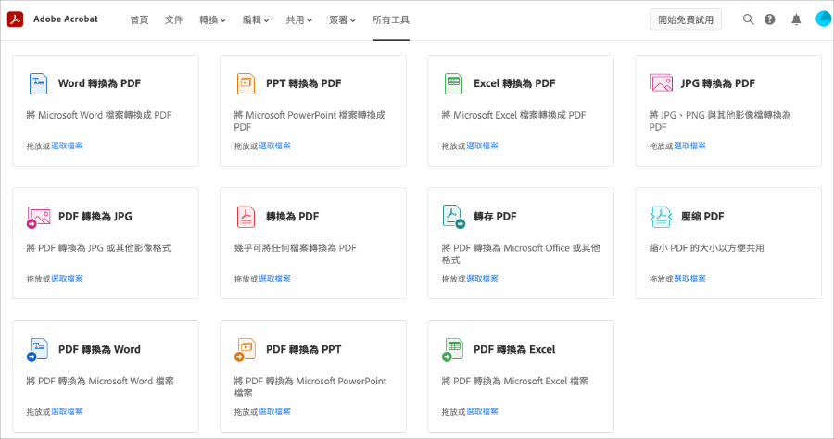Click the 壓縮 PDF card title

pyautogui.click(x=702, y=217)
